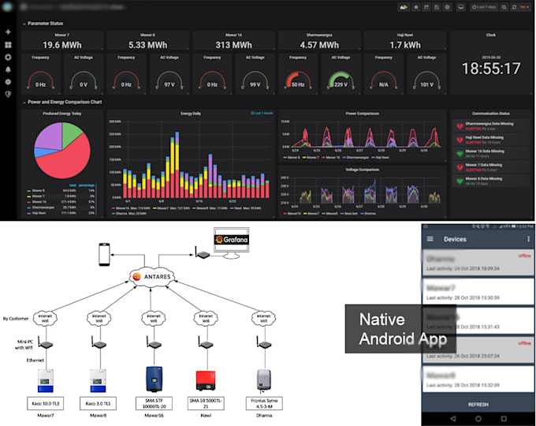Open dashboard settings gear in top toolbar
536x426 pixels.
(447, 7)
